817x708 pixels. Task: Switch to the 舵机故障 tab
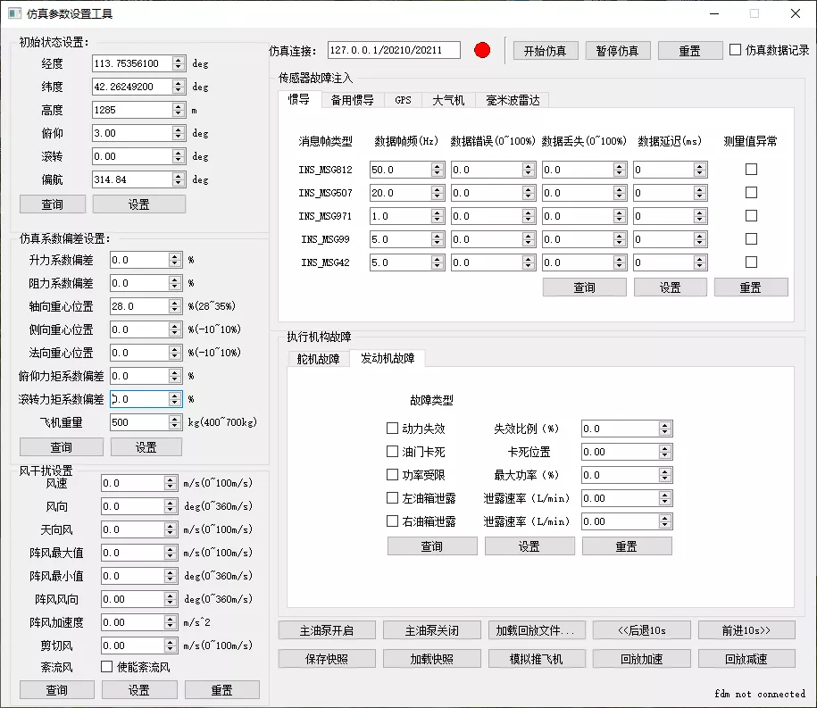pos(318,359)
